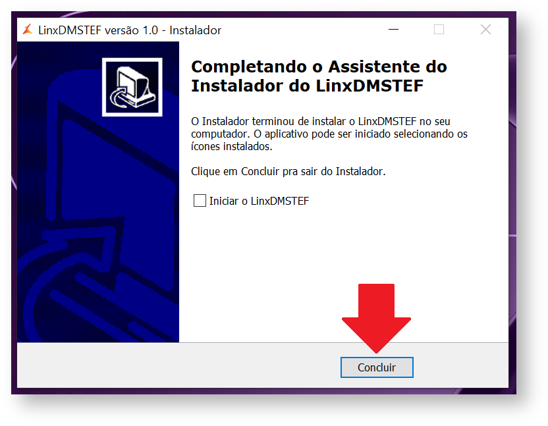Image resolution: width=548 pixels, height=426 pixels.
Task: Enable the Iniciar o LinxDMSTEF checkbox
Action: 200,201
